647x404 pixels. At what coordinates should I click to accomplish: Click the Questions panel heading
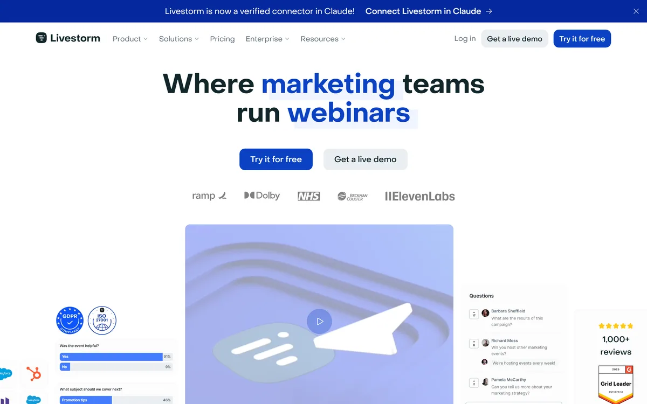click(x=481, y=296)
